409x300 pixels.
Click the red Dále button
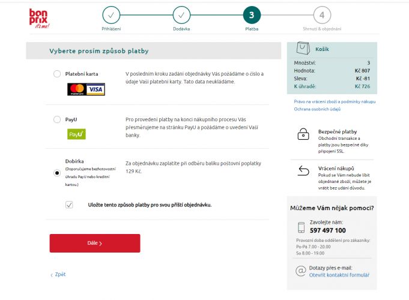95,243
